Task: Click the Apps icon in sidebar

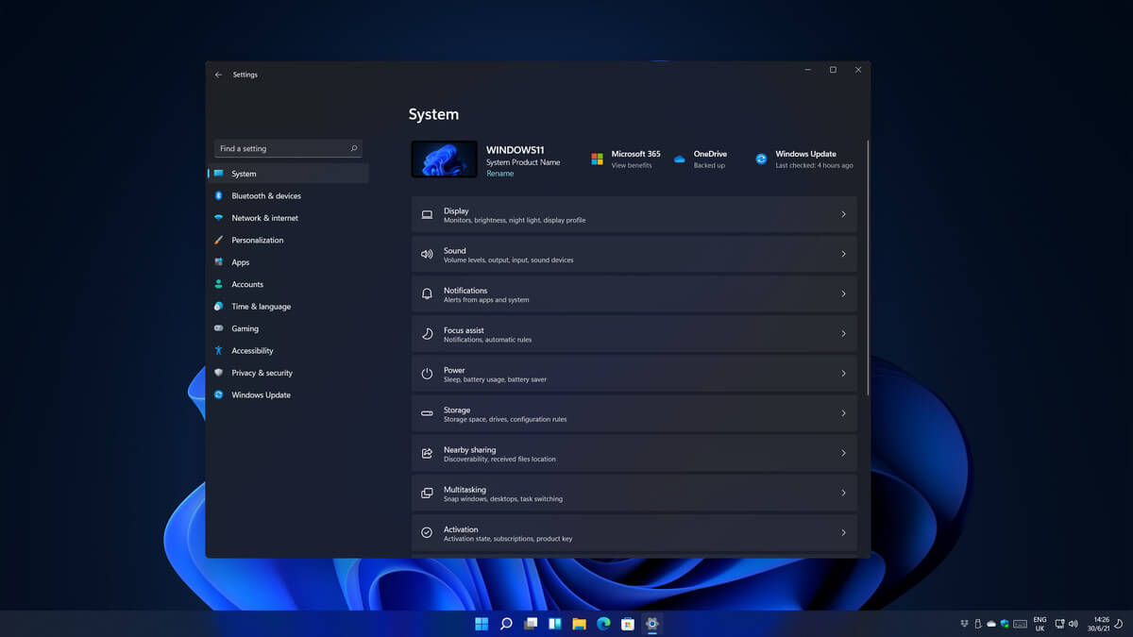Action: pyautogui.click(x=218, y=262)
